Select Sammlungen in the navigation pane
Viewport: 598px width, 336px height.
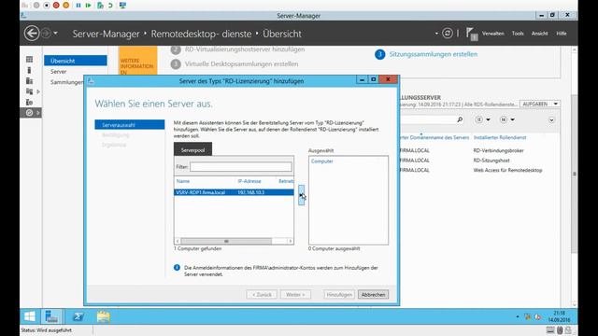[x=66, y=82]
